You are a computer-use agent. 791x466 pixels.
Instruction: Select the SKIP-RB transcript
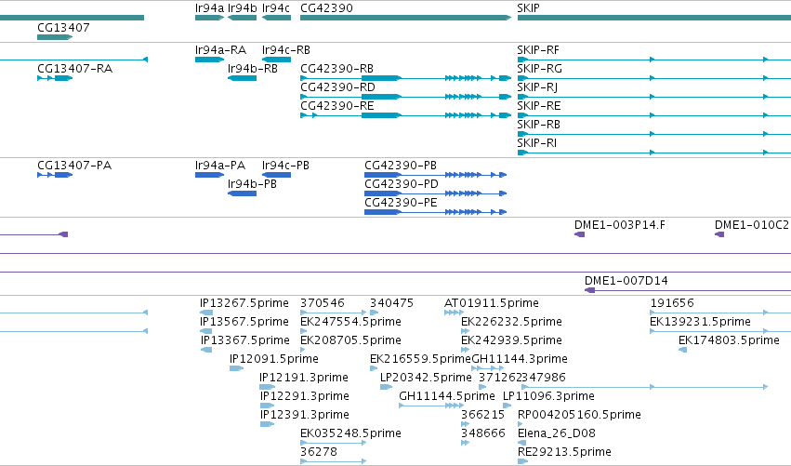(x=538, y=125)
